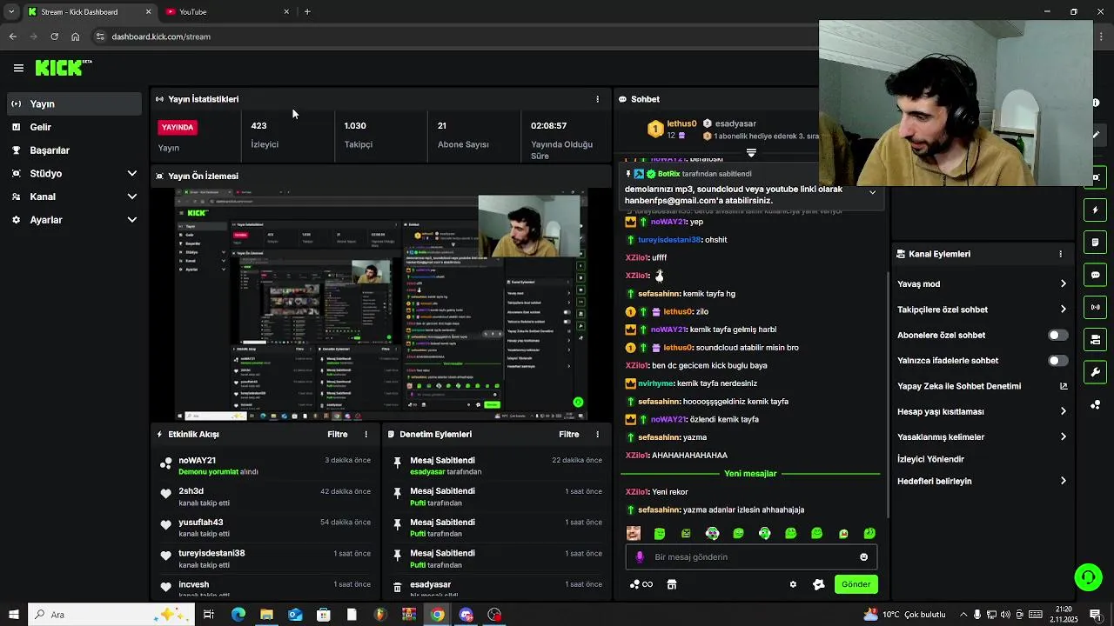Switch to the YouTube browser tab
1114x626 pixels.
click(226, 11)
